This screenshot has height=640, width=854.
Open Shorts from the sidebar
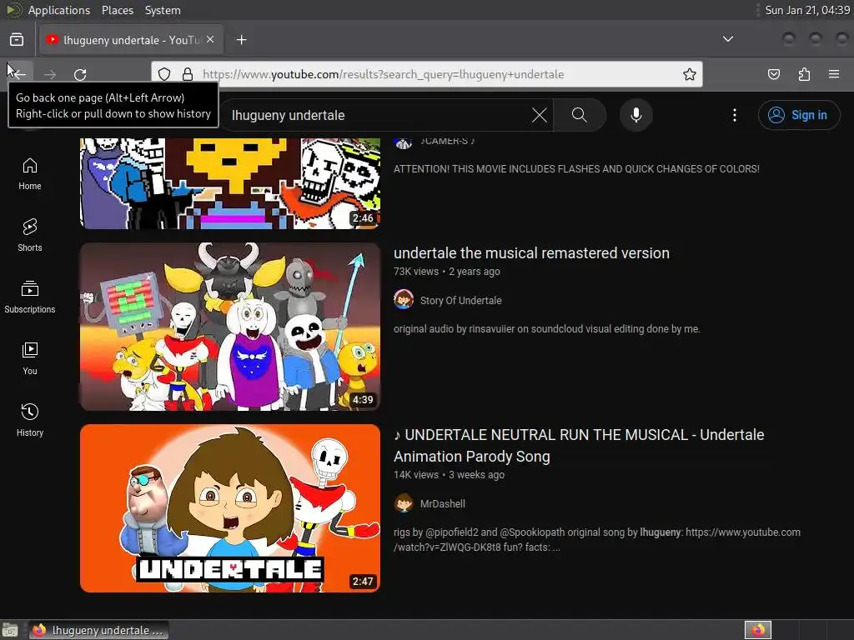(30, 236)
